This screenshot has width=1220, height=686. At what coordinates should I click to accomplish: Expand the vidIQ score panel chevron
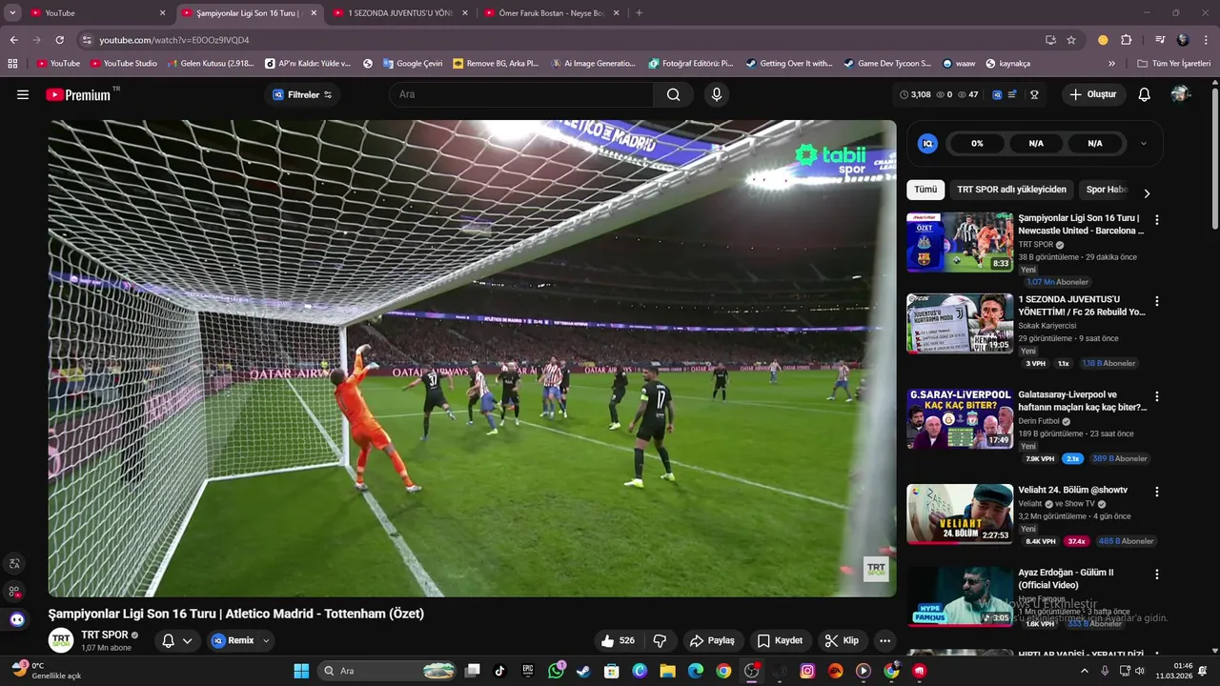click(x=1144, y=143)
